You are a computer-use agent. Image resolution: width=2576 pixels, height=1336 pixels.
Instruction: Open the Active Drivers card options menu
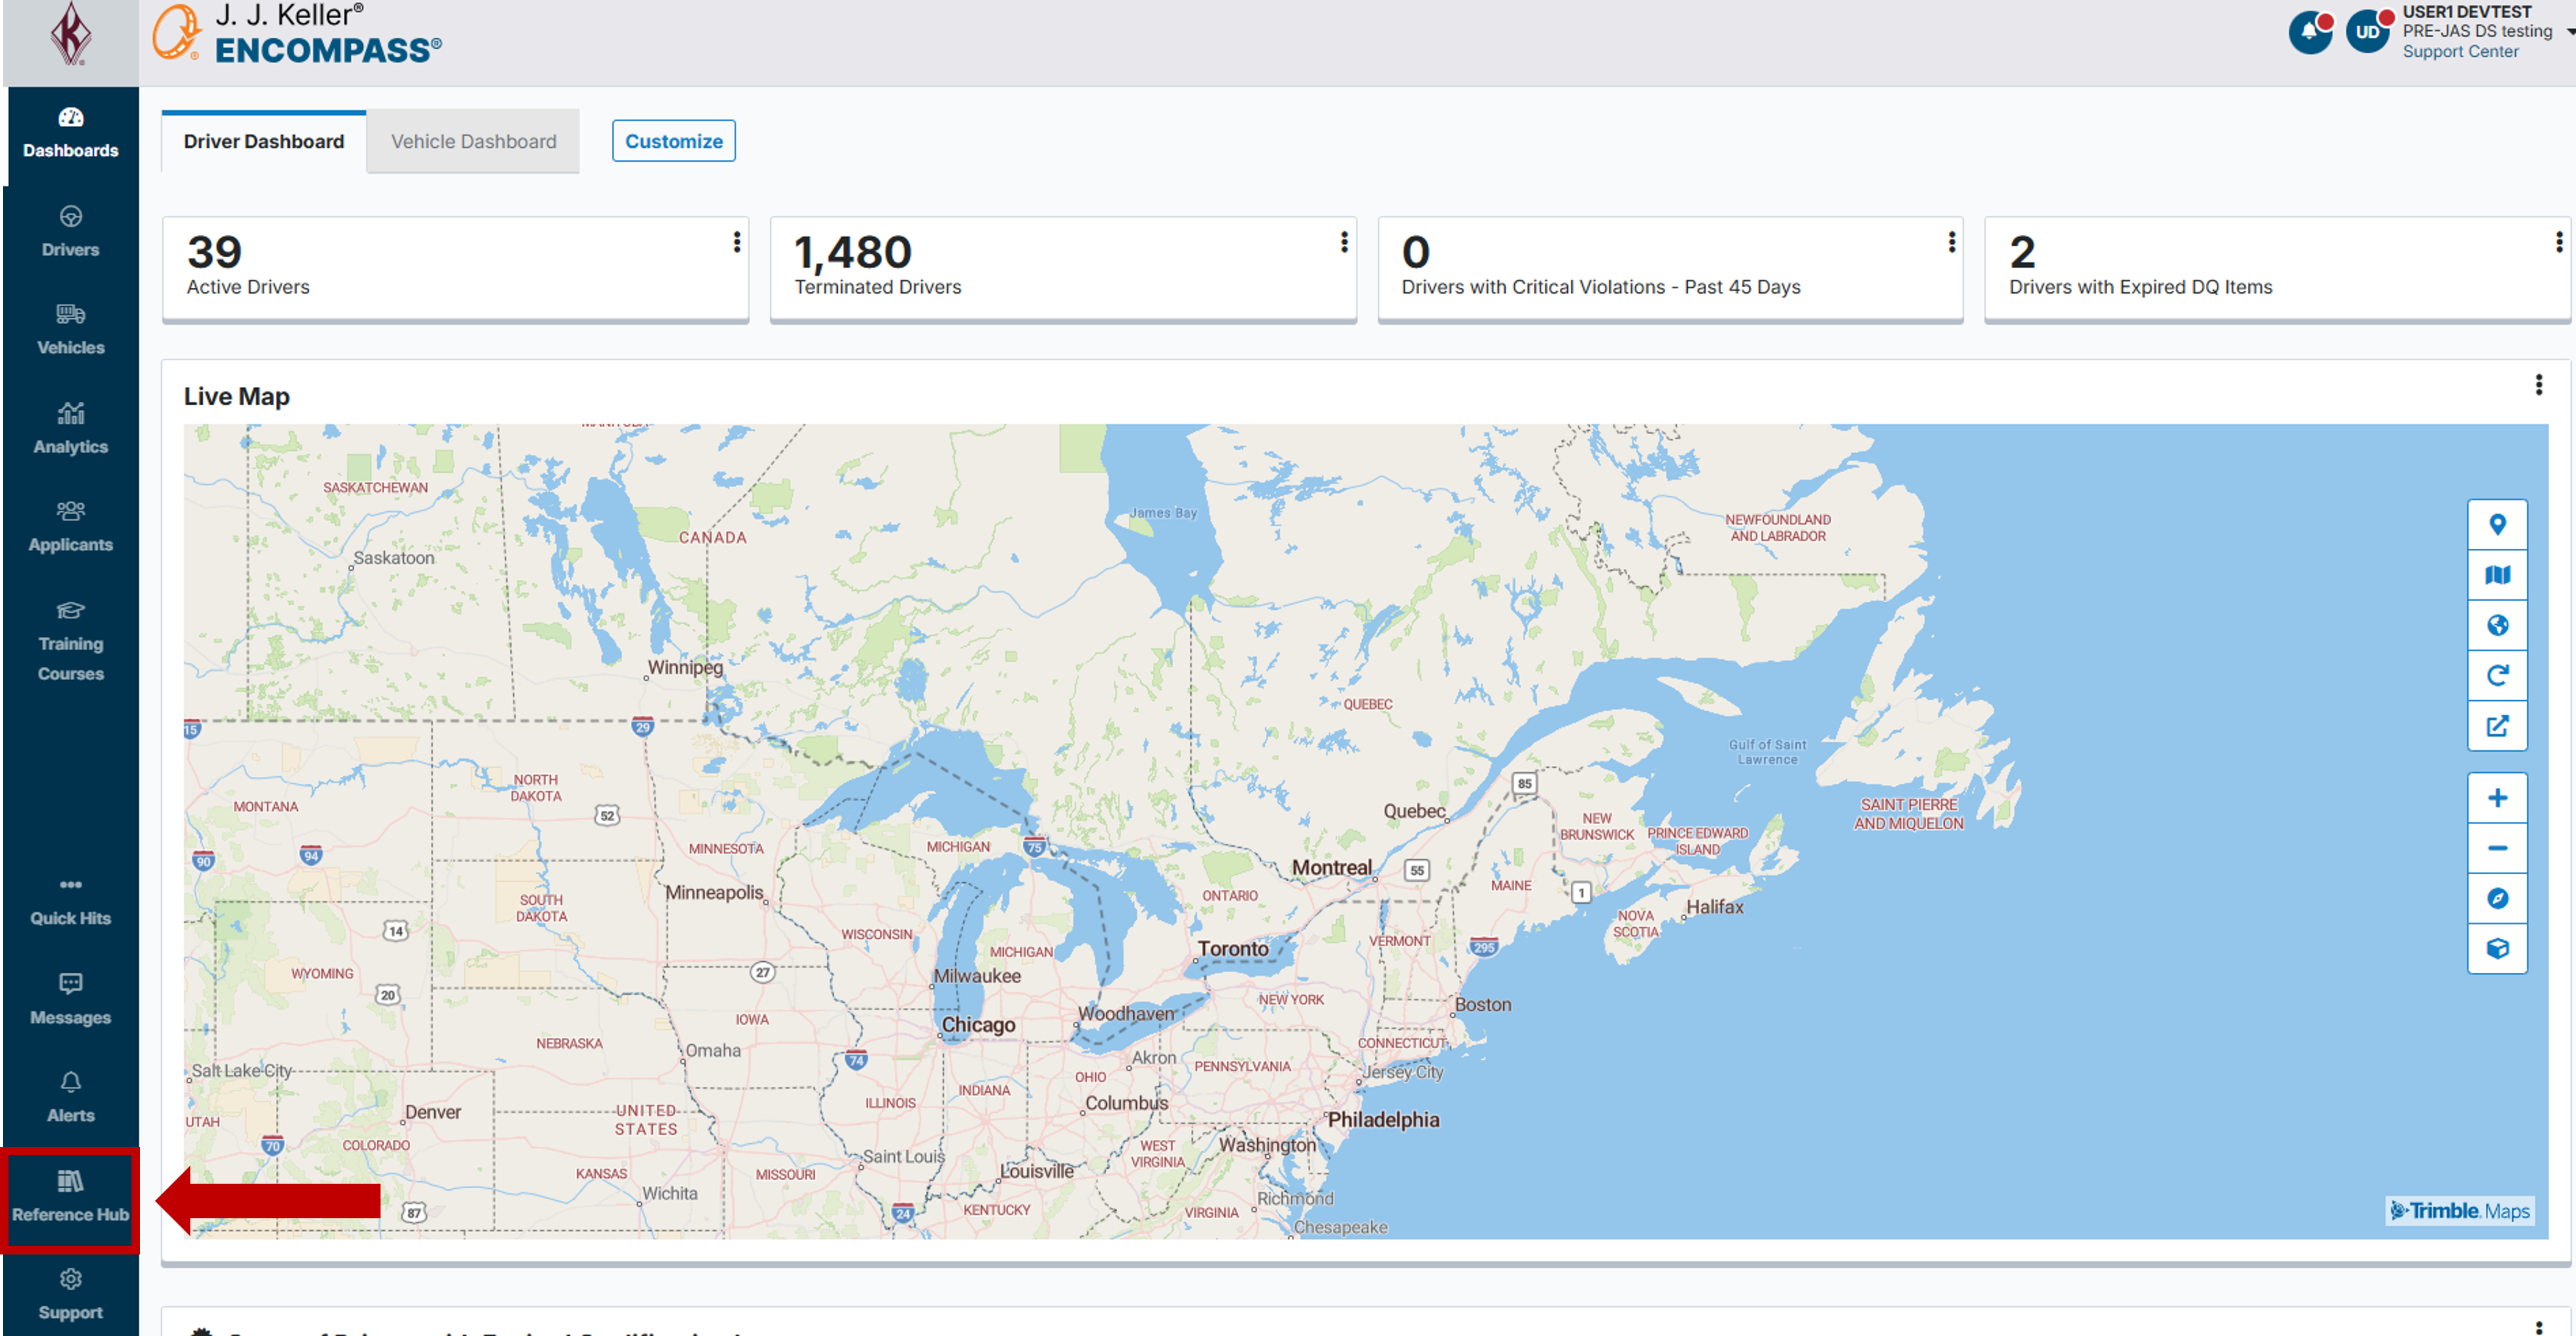737,242
